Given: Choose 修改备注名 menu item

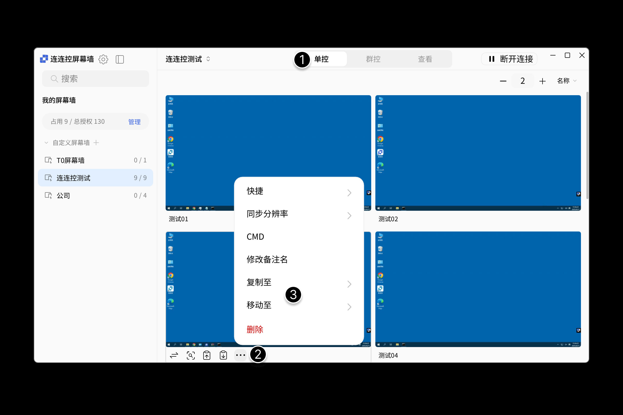Looking at the screenshot, I should click(x=299, y=259).
